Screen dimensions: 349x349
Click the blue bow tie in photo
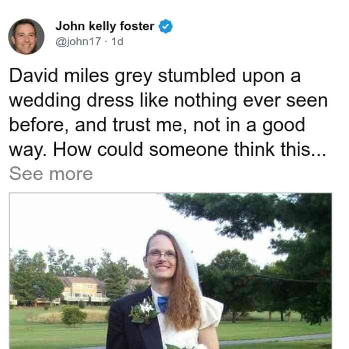163,304
